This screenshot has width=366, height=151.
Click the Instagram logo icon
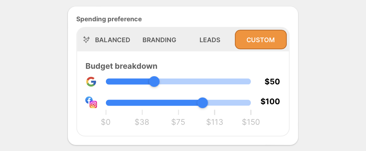click(x=93, y=105)
